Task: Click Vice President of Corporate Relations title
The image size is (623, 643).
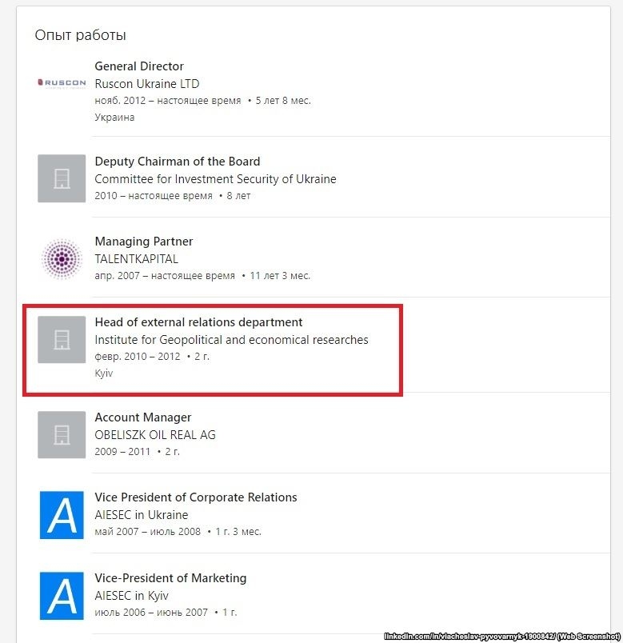Action: [196, 497]
